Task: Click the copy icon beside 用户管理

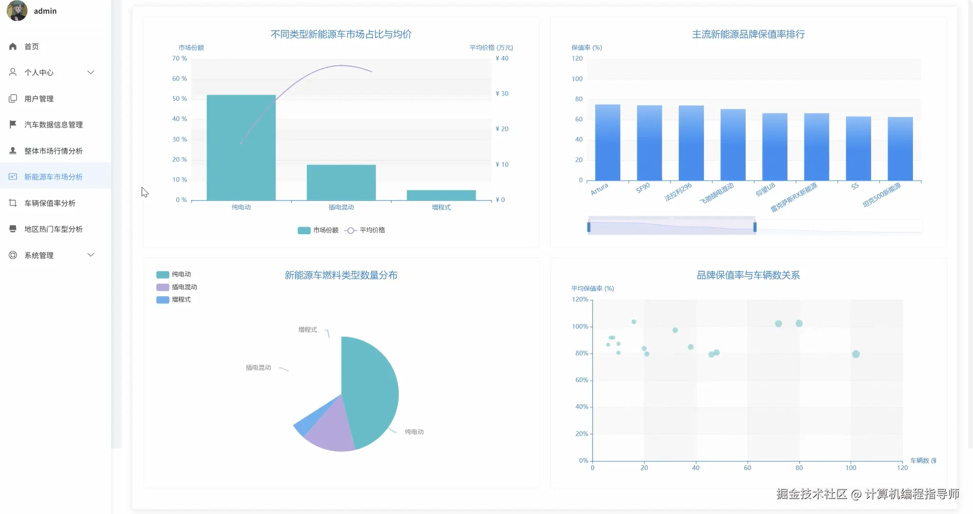Action: coord(13,99)
